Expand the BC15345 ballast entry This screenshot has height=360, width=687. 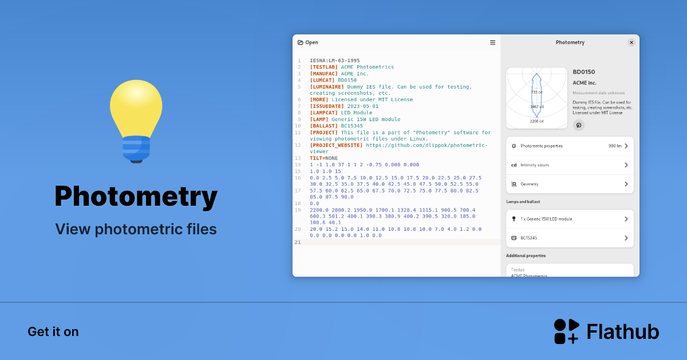[x=570, y=238]
